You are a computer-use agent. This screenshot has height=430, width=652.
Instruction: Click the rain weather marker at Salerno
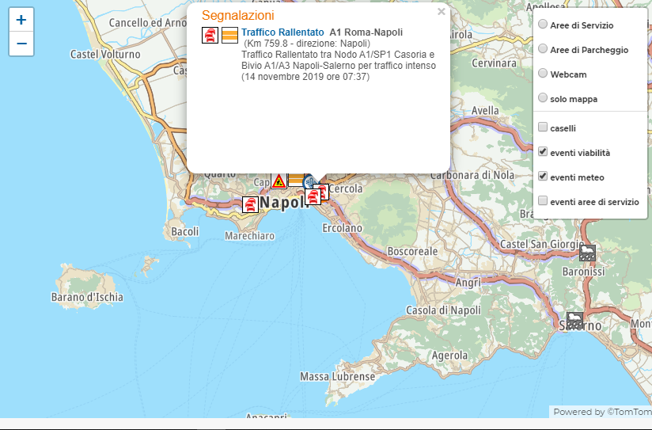click(x=574, y=320)
